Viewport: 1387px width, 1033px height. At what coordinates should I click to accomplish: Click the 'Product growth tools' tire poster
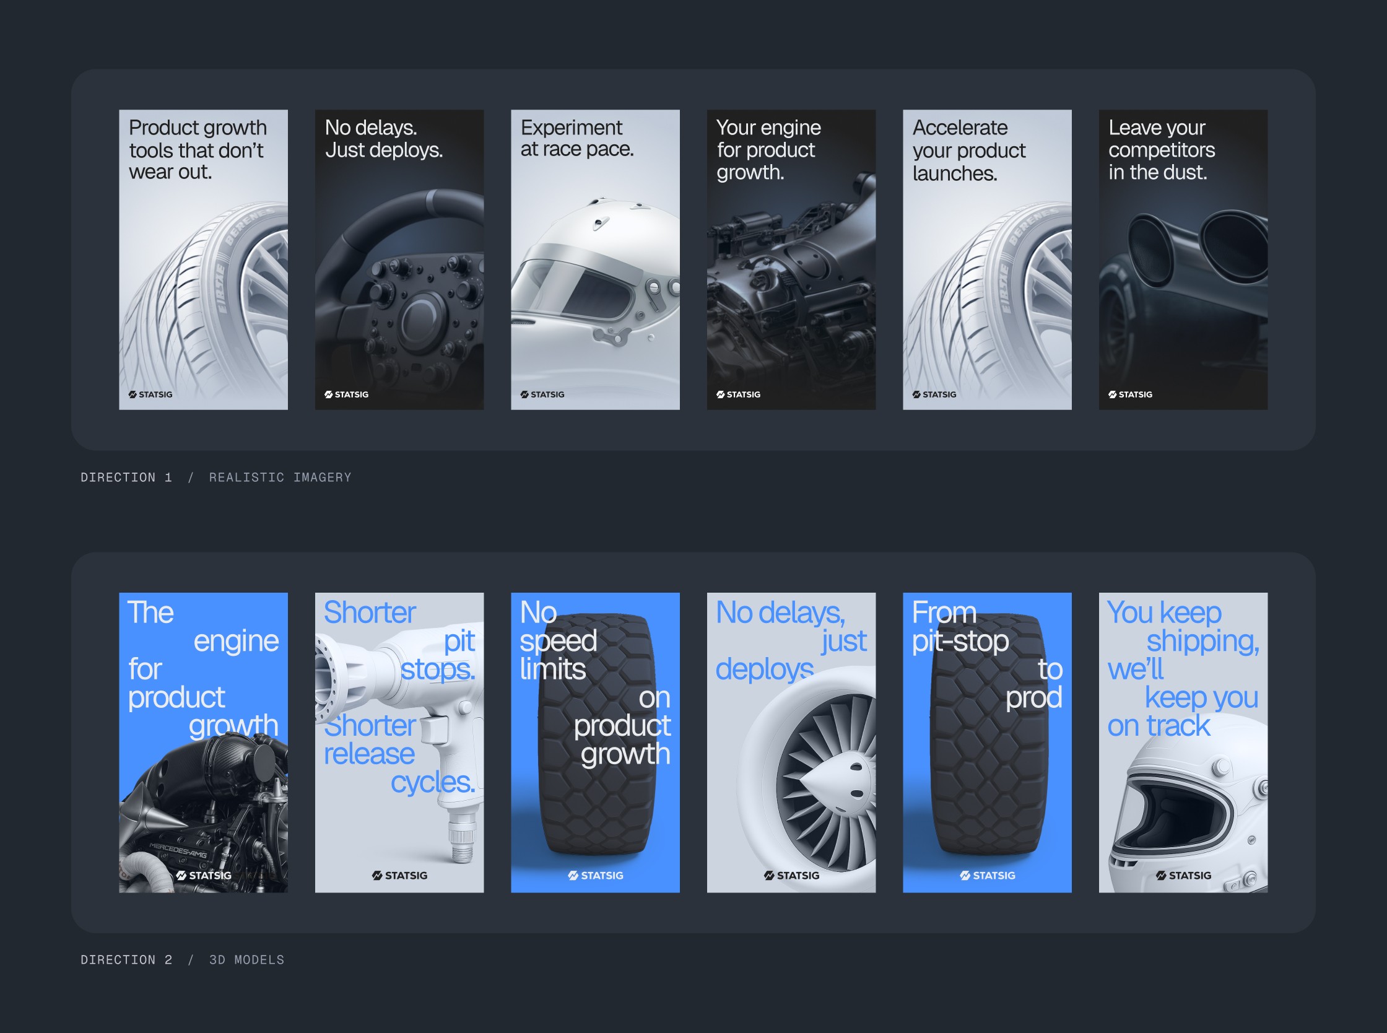(203, 259)
